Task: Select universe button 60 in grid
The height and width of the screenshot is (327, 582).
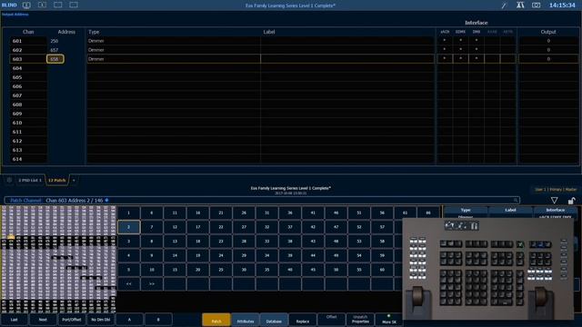Action: [x=382, y=270]
